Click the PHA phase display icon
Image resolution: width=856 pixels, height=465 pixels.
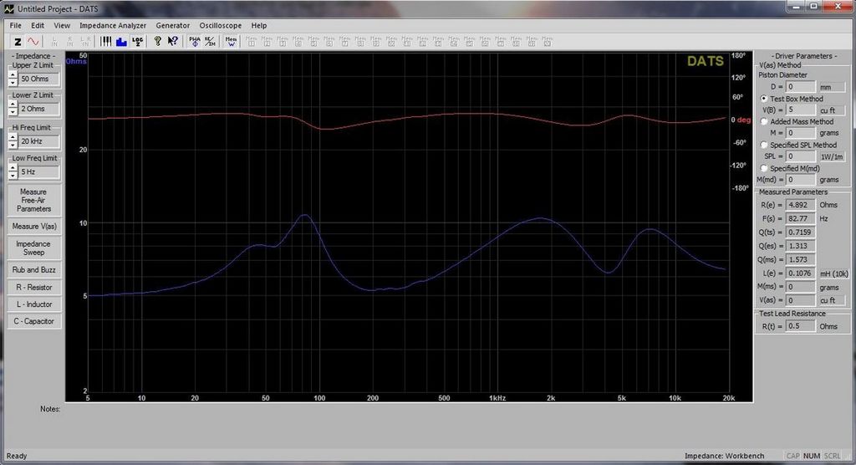[x=194, y=42]
